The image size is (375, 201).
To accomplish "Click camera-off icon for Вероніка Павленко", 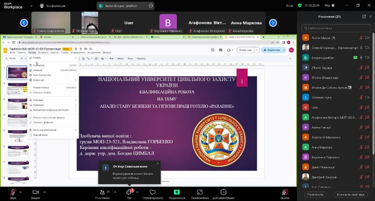I will point(367,157).
